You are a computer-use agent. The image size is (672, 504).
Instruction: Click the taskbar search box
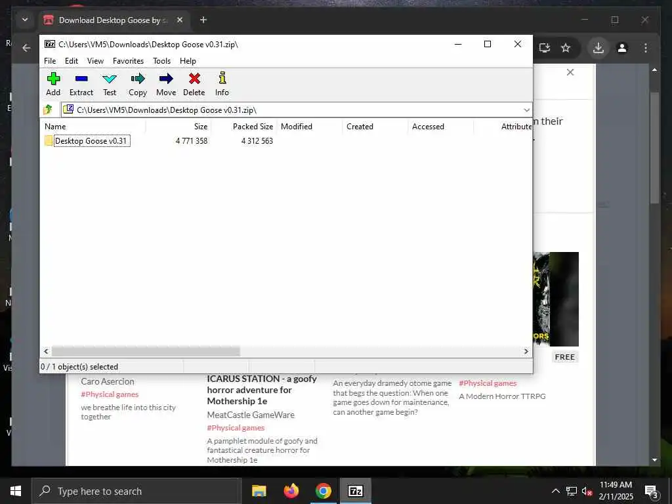pos(136,491)
